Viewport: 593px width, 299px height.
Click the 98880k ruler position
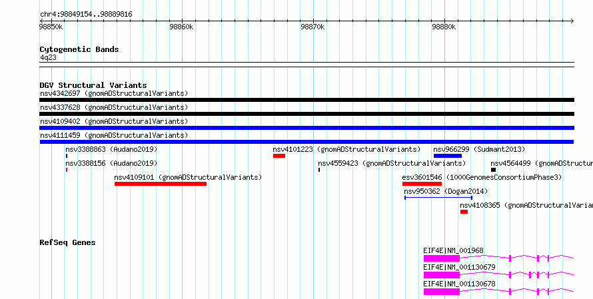point(444,27)
